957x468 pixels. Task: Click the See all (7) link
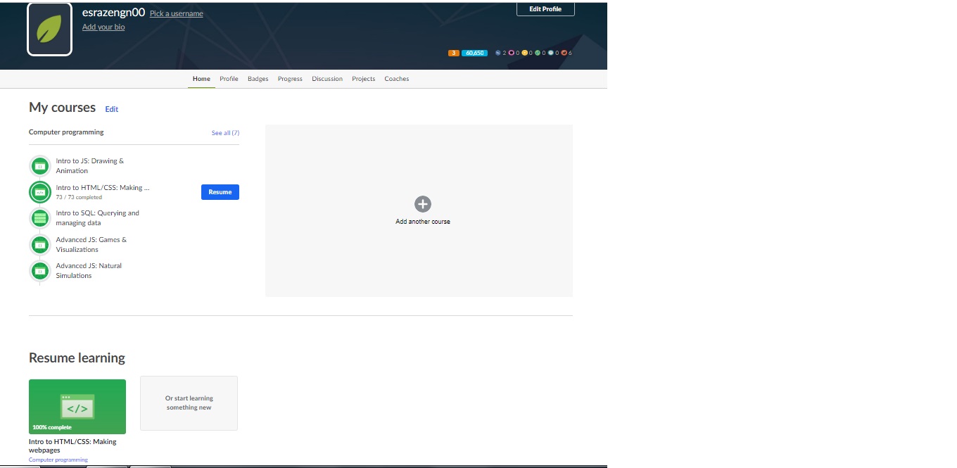click(225, 133)
